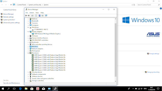The image size is (162, 91).
Task: Select the Computer tree item
Action: [x=35, y=25]
